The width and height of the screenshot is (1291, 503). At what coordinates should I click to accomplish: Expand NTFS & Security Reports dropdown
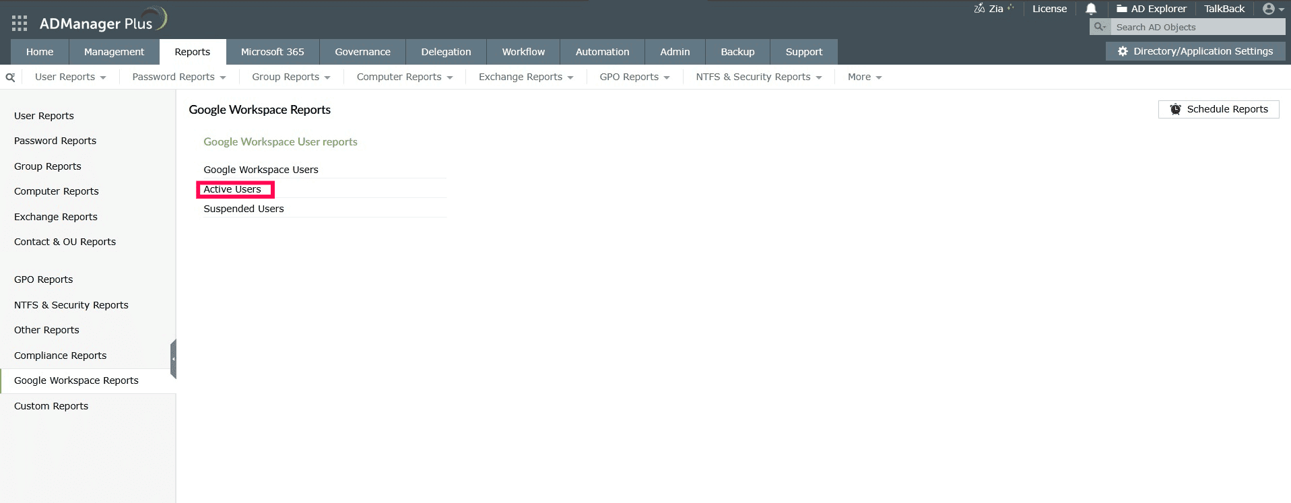[x=759, y=77]
